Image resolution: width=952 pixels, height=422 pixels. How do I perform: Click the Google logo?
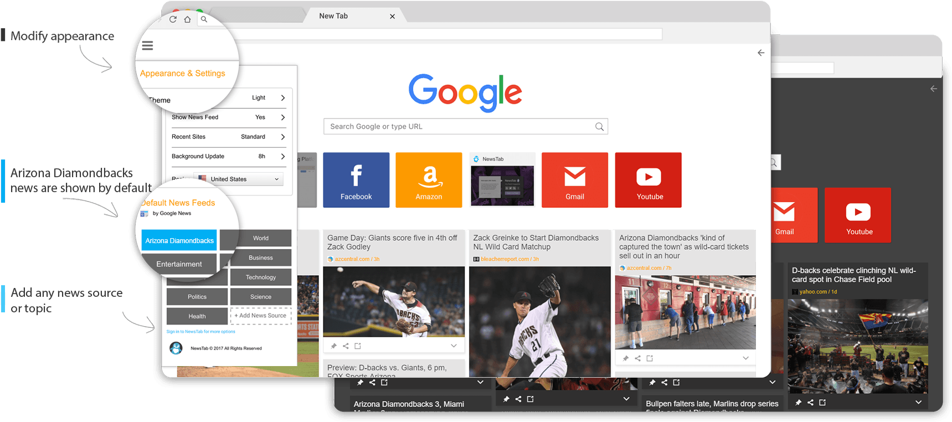pyautogui.click(x=465, y=92)
